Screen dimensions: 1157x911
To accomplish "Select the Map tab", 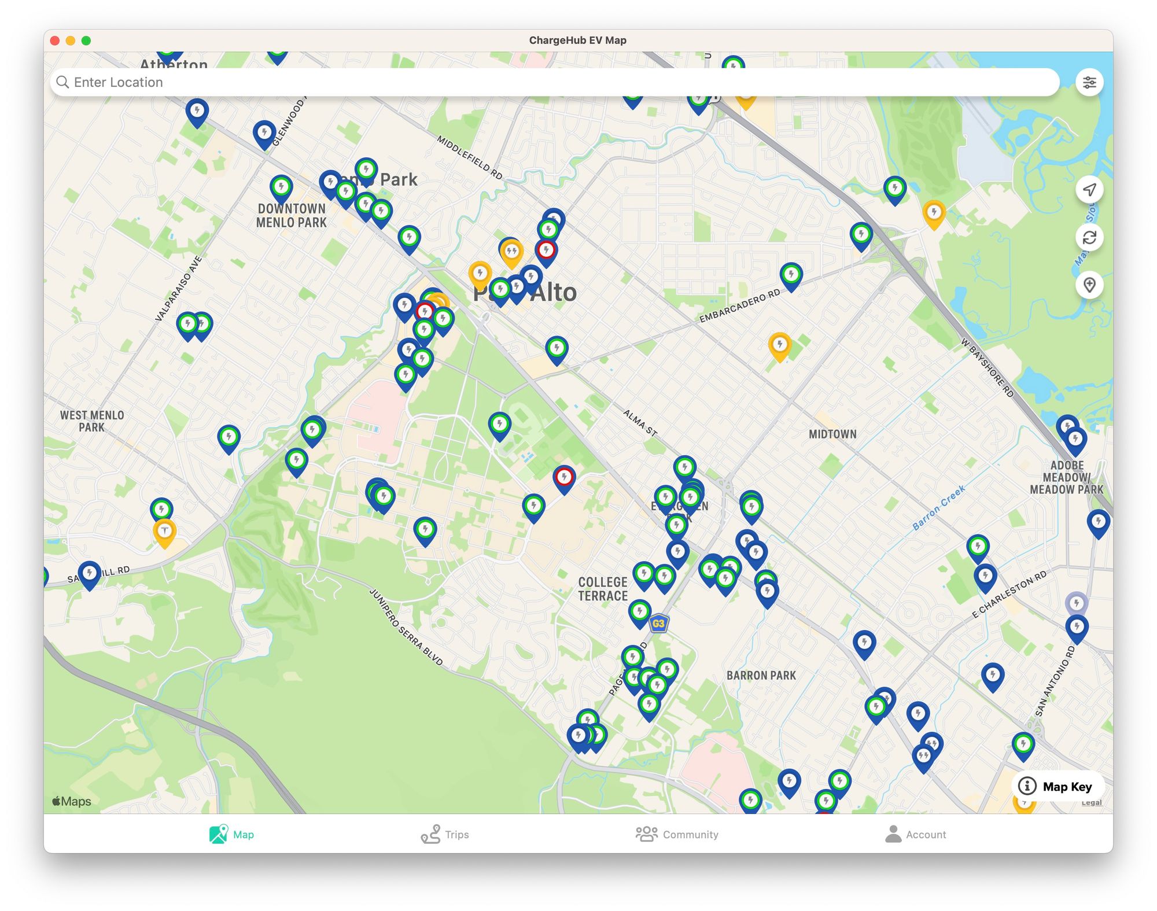I will (231, 834).
